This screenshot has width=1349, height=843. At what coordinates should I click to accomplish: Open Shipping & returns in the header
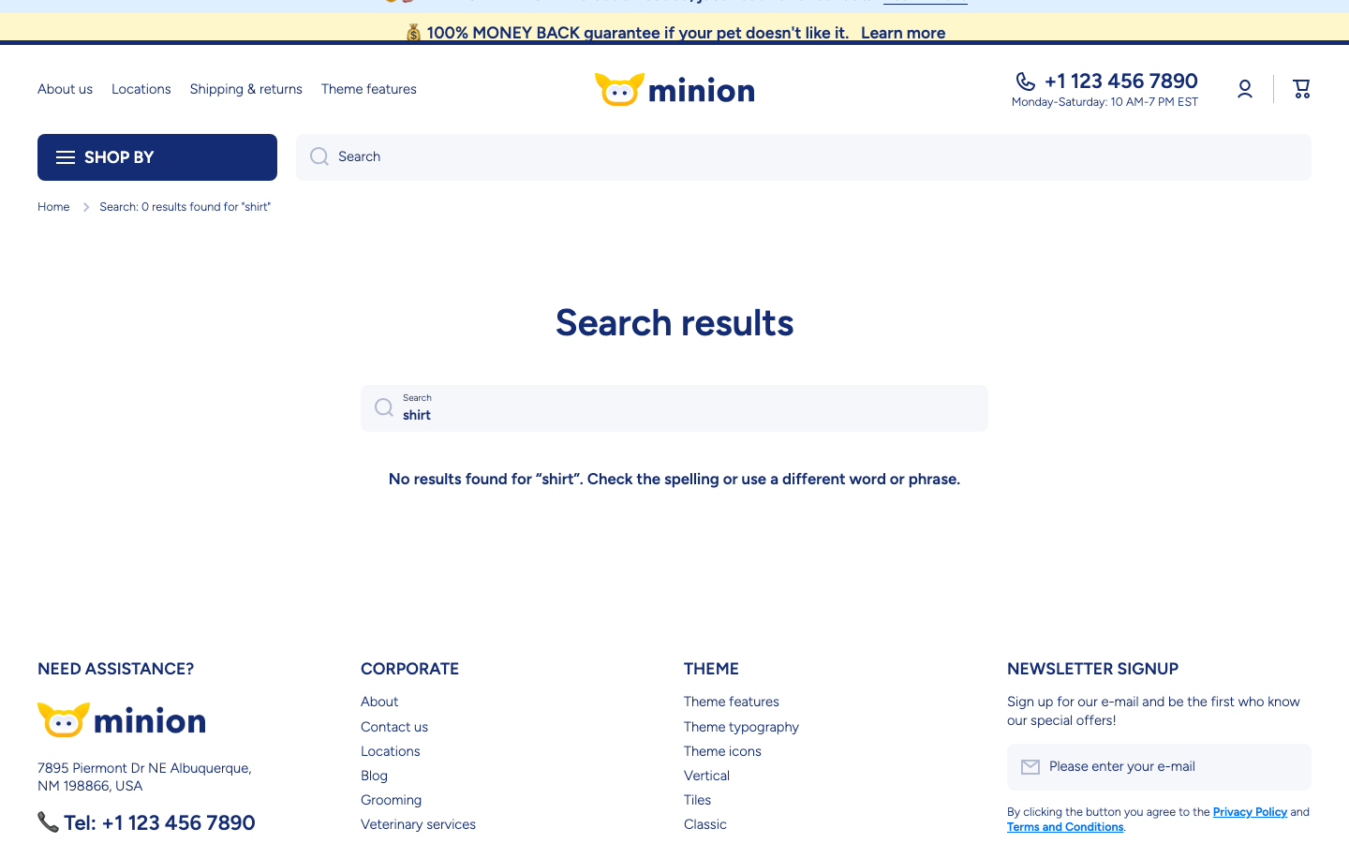tap(246, 89)
